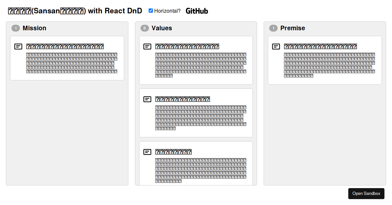Click the page title with React DnD
The width and height of the screenshot is (392, 205).
point(74,10)
